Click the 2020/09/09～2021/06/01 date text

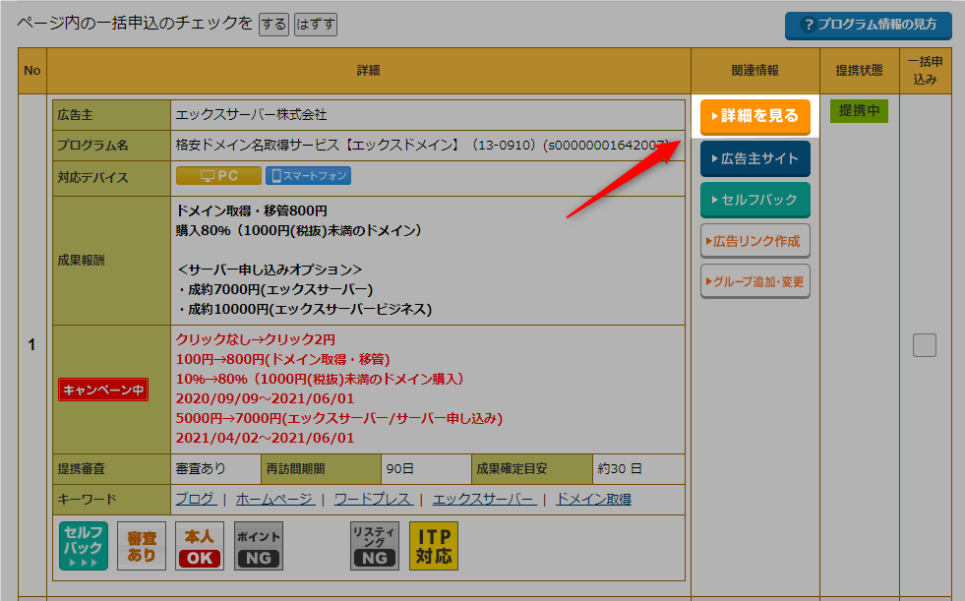pos(266,398)
